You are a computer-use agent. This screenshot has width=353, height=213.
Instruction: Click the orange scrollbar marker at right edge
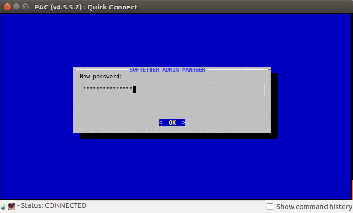click(x=352, y=190)
